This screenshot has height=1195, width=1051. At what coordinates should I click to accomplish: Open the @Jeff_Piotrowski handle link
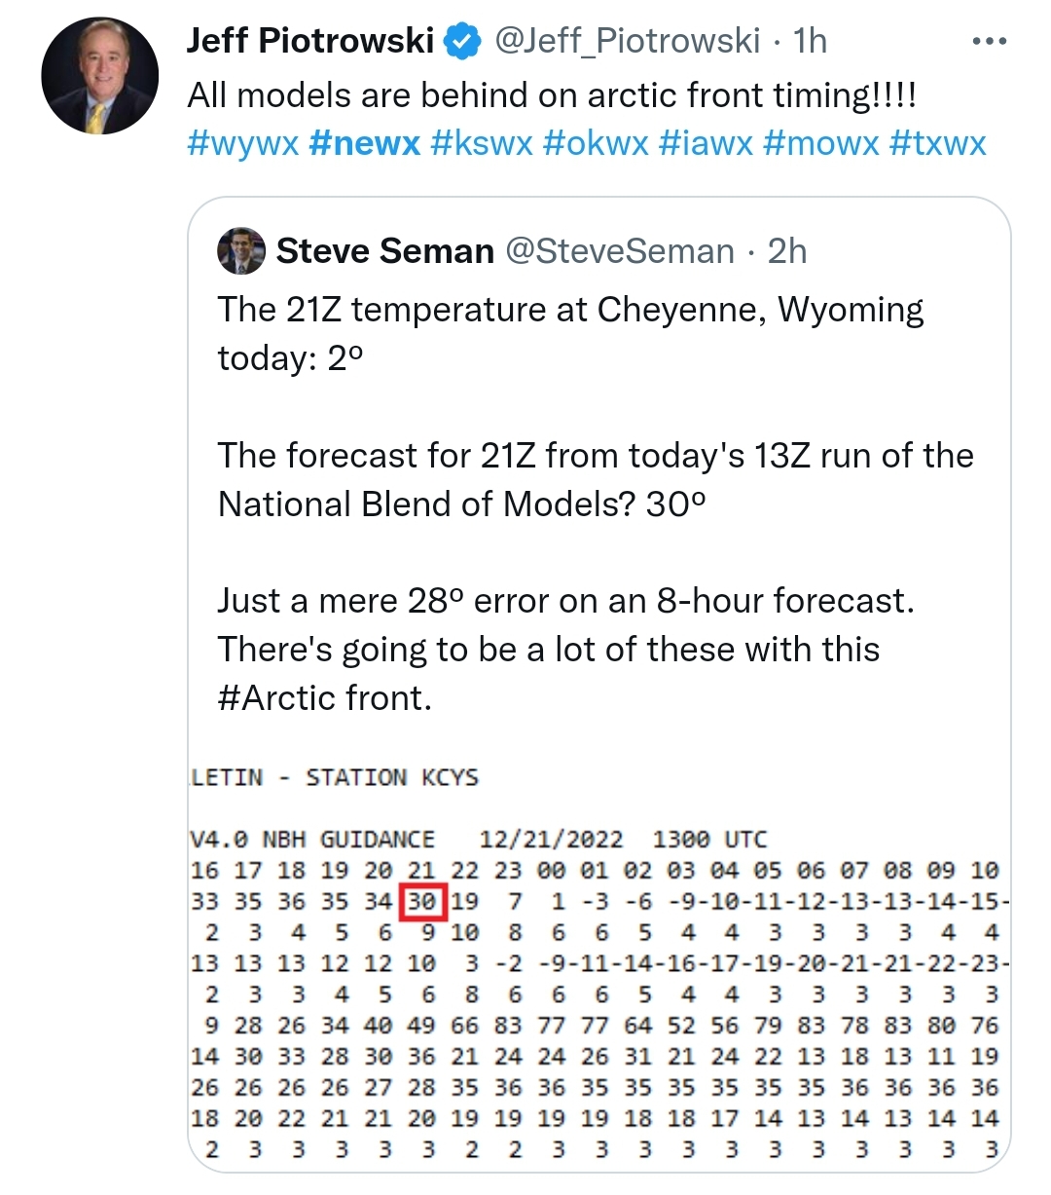[x=628, y=41]
